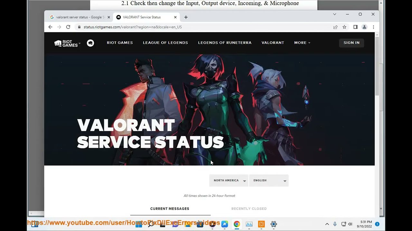Open network status from system tray
412x231 pixels.
pos(343,224)
